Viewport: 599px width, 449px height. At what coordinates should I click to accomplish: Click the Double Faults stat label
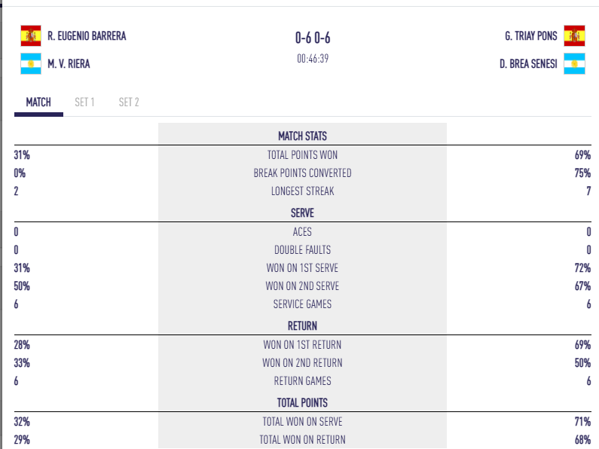[302, 249]
